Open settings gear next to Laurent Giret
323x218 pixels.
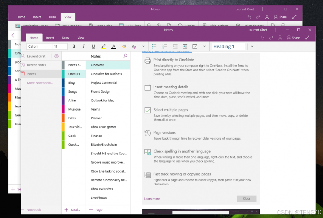click(x=56, y=56)
